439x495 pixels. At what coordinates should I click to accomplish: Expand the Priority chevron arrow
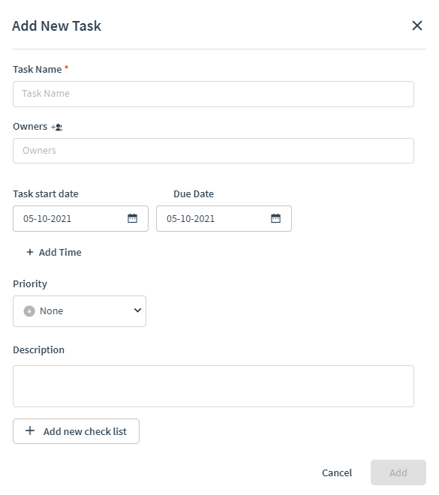click(137, 310)
